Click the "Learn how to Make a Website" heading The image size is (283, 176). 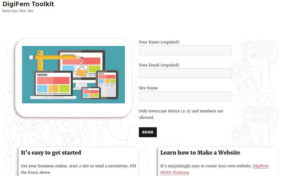[x=200, y=153]
